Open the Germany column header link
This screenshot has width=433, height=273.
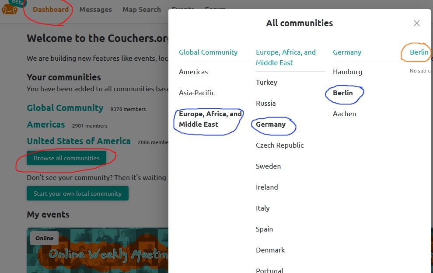(x=347, y=52)
